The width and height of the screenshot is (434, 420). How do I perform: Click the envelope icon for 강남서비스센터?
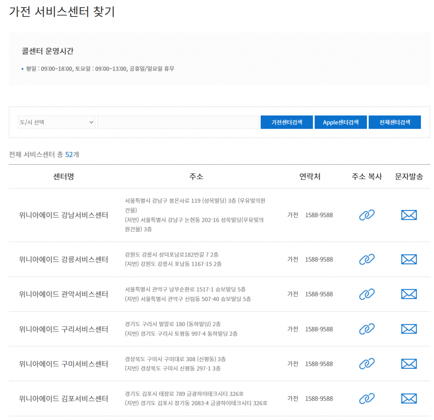coord(408,215)
